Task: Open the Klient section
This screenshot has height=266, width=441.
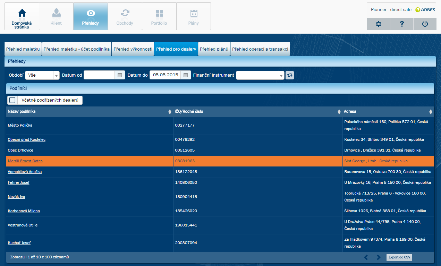Action: [56, 16]
